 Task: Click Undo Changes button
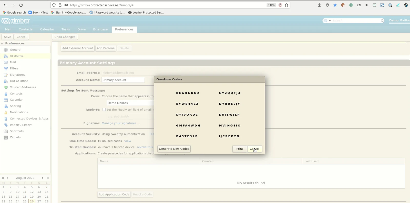click(65, 37)
